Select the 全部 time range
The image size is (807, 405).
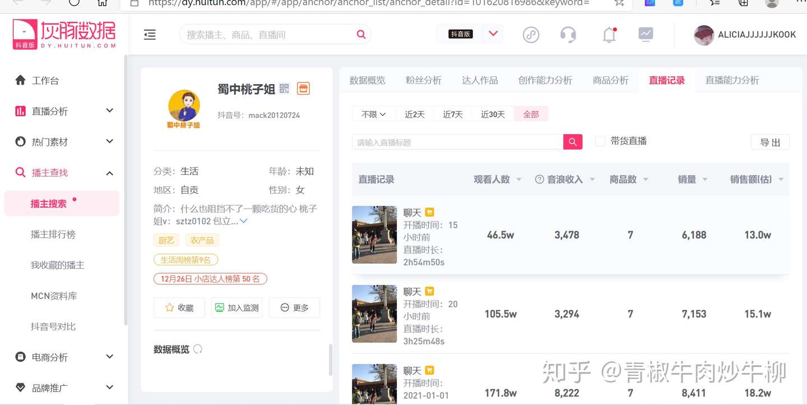(531, 114)
